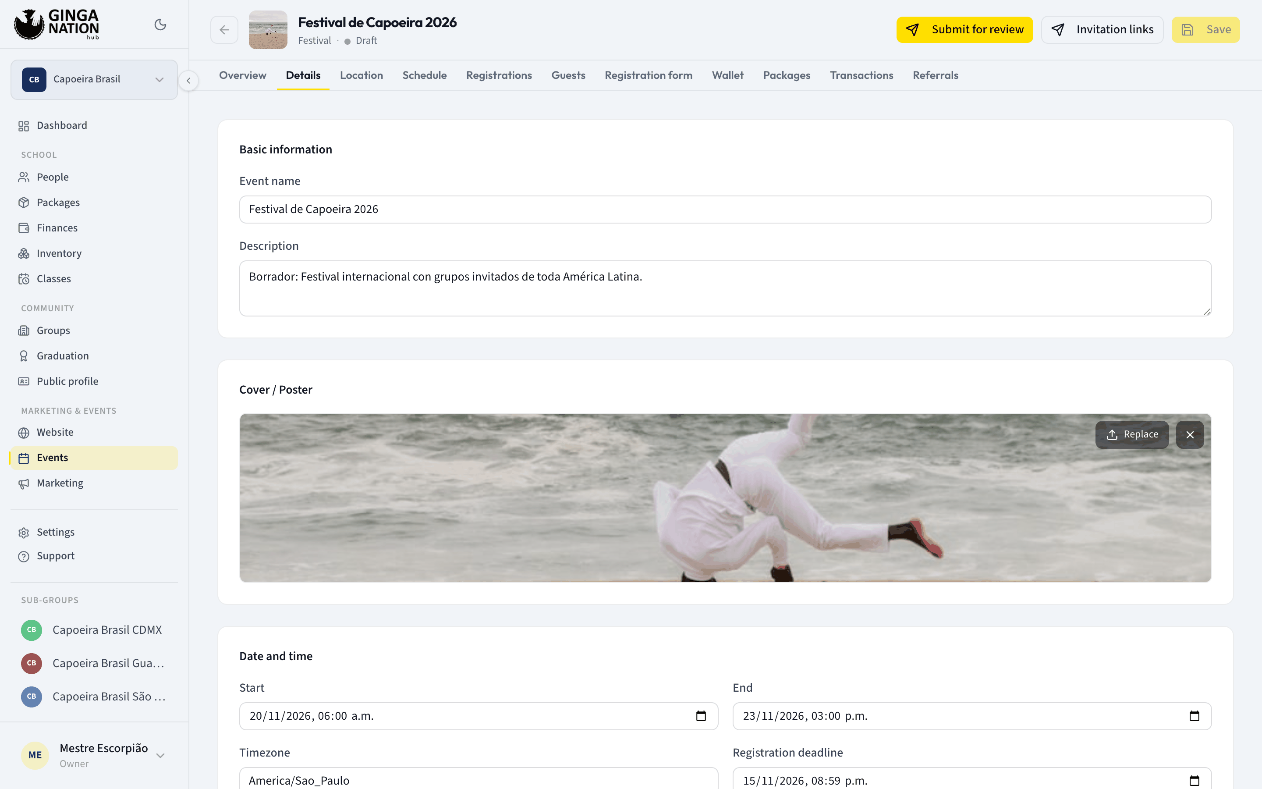Open Start date calendar picker
This screenshot has height=789, width=1262.
click(701, 716)
